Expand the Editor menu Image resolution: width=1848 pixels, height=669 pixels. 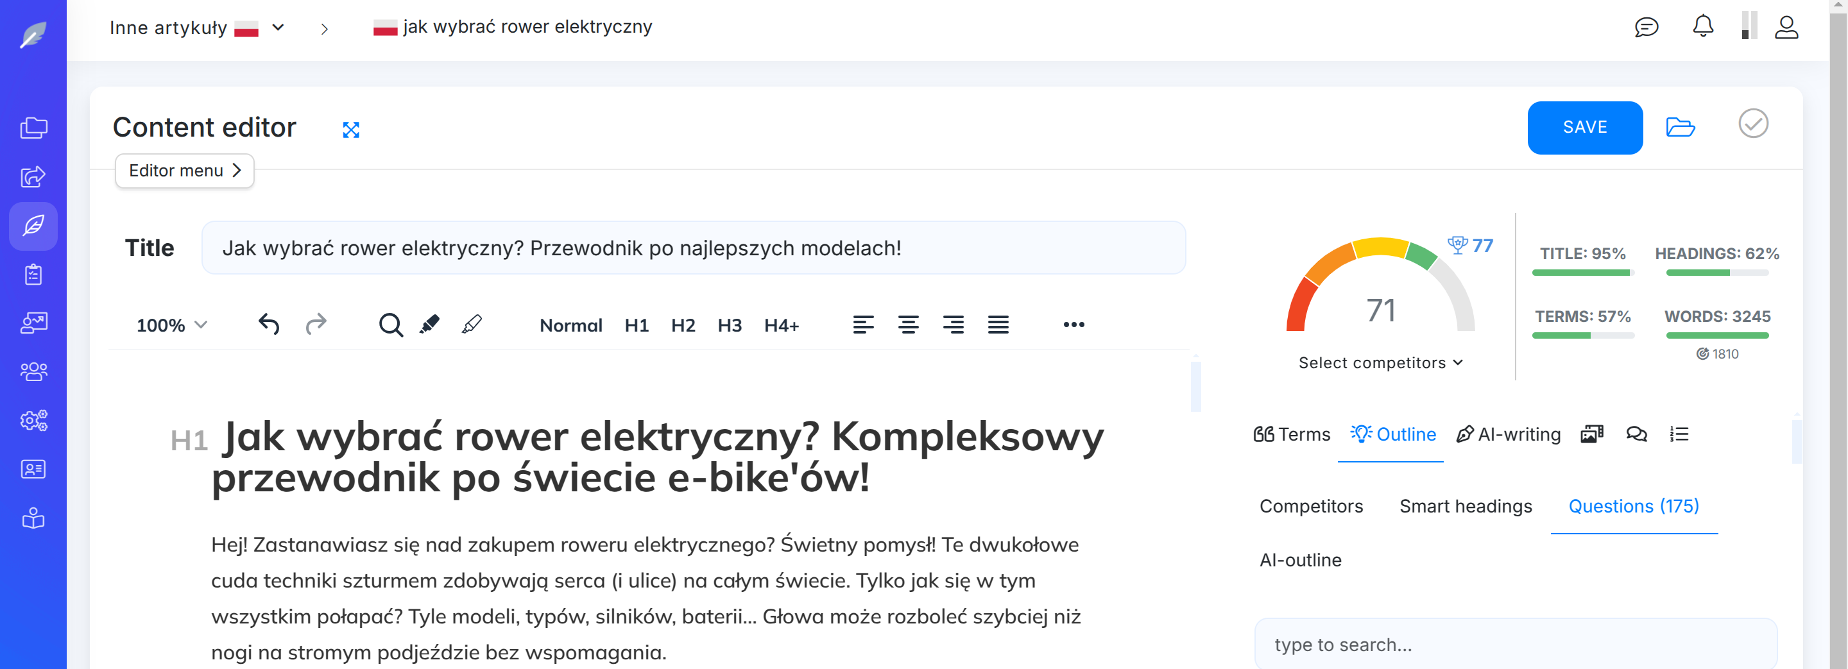click(184, 171)
